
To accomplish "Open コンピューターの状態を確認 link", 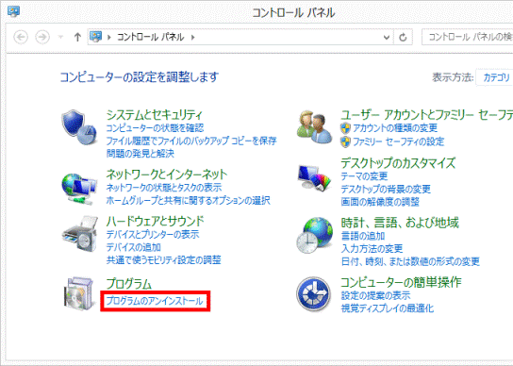I will coord(155,128).
